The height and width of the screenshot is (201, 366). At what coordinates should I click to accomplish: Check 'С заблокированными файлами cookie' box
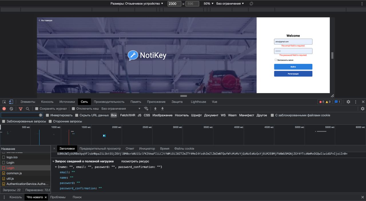[272, 115]
